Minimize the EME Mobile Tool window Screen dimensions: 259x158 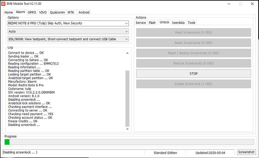[229, 4]
